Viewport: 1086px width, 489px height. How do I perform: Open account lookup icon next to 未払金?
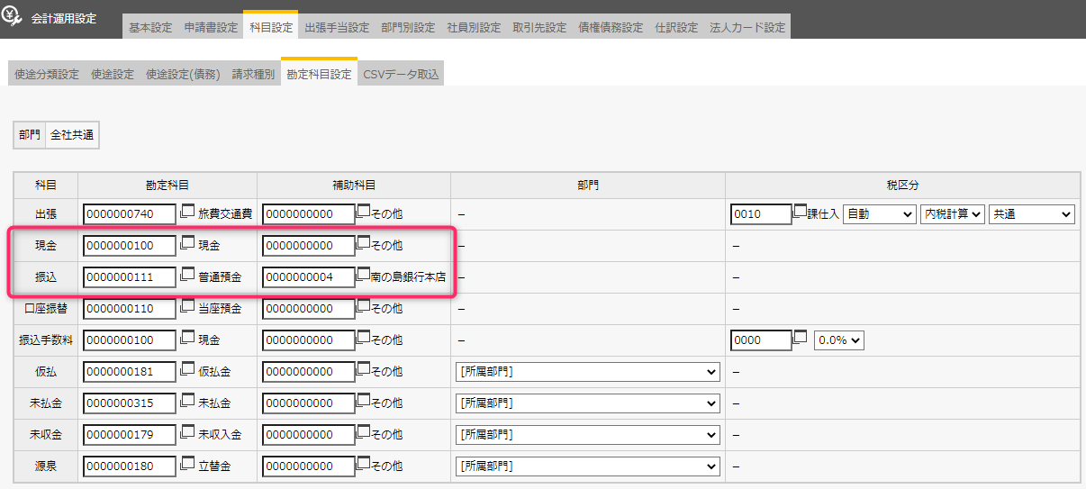click(187, 403)
